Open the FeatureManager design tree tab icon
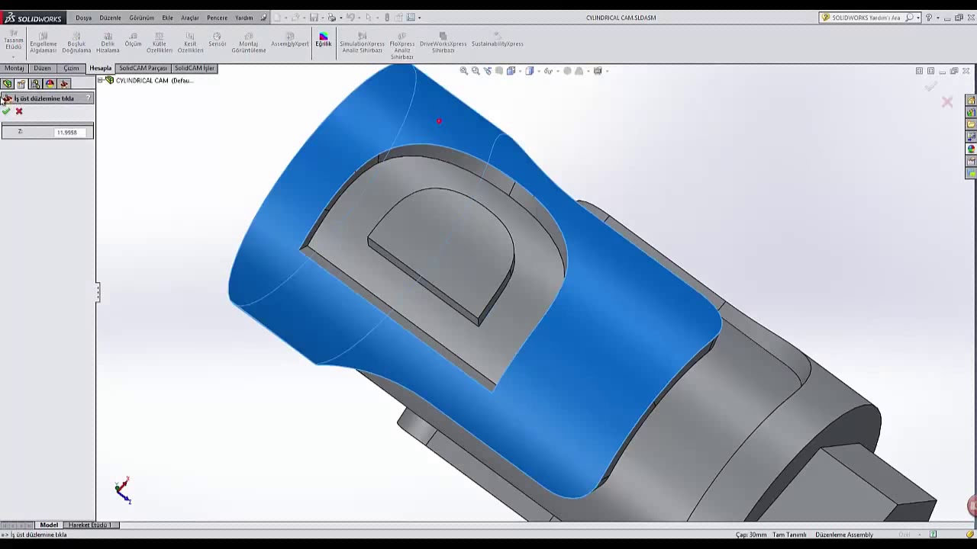This screenshot has height=549, width=977. point(7,84)
